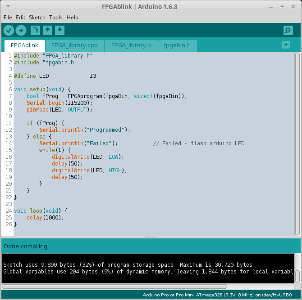Create a new sketch with the New icon
Screen dimensions: 302x300
click(35, 31)
